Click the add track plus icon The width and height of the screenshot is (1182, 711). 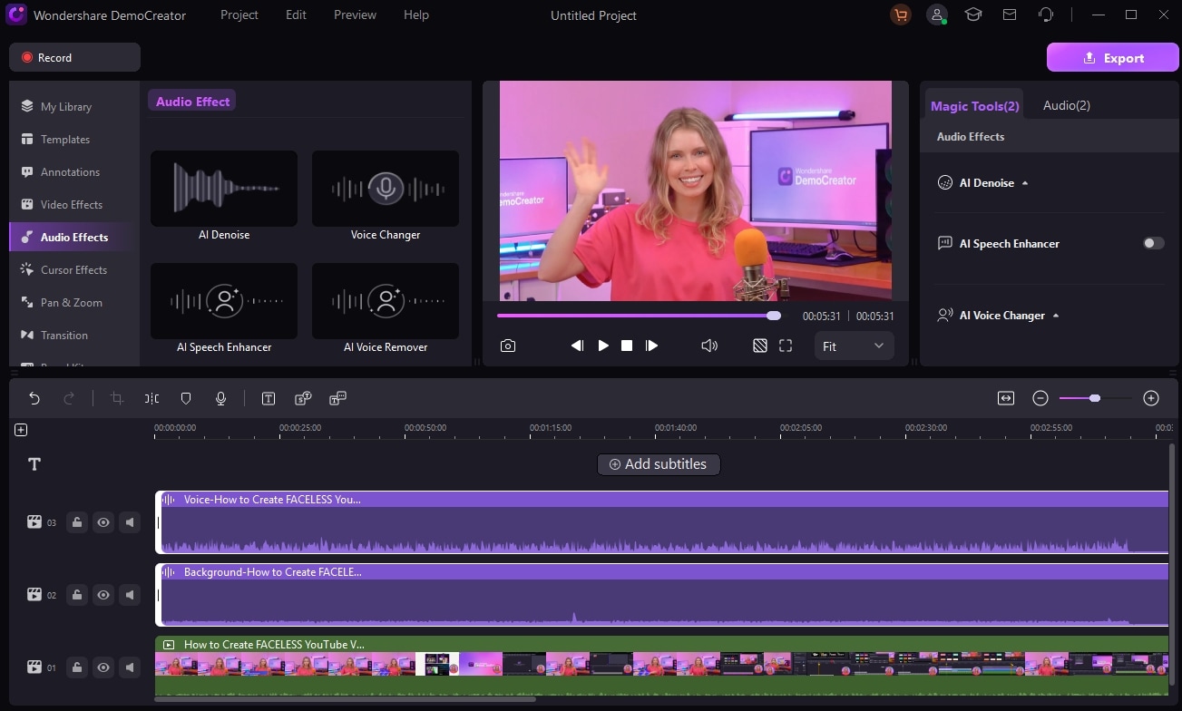click(21, 430)
